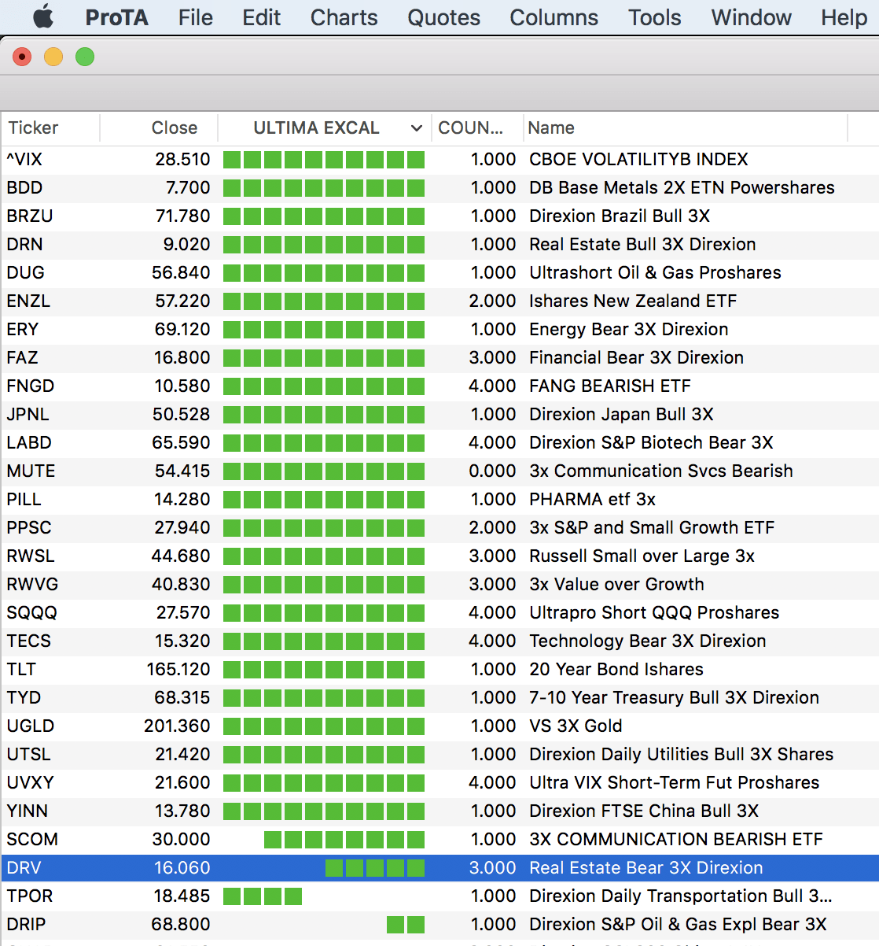This screenshot has height=946, width=879.
Task: Click the name Ishares New Zealand ETF
Action: 633,301
